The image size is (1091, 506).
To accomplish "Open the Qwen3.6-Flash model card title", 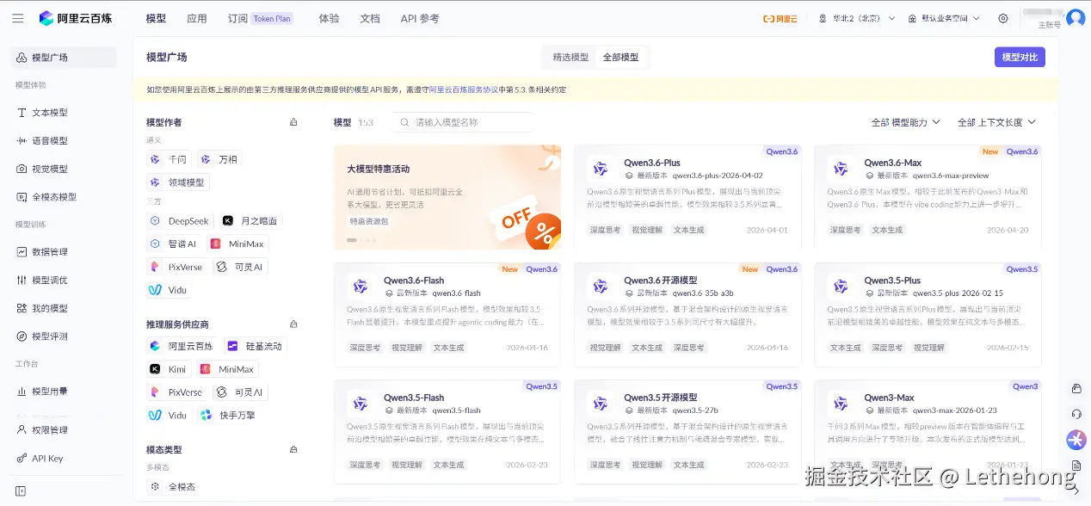I will point(414,281).
